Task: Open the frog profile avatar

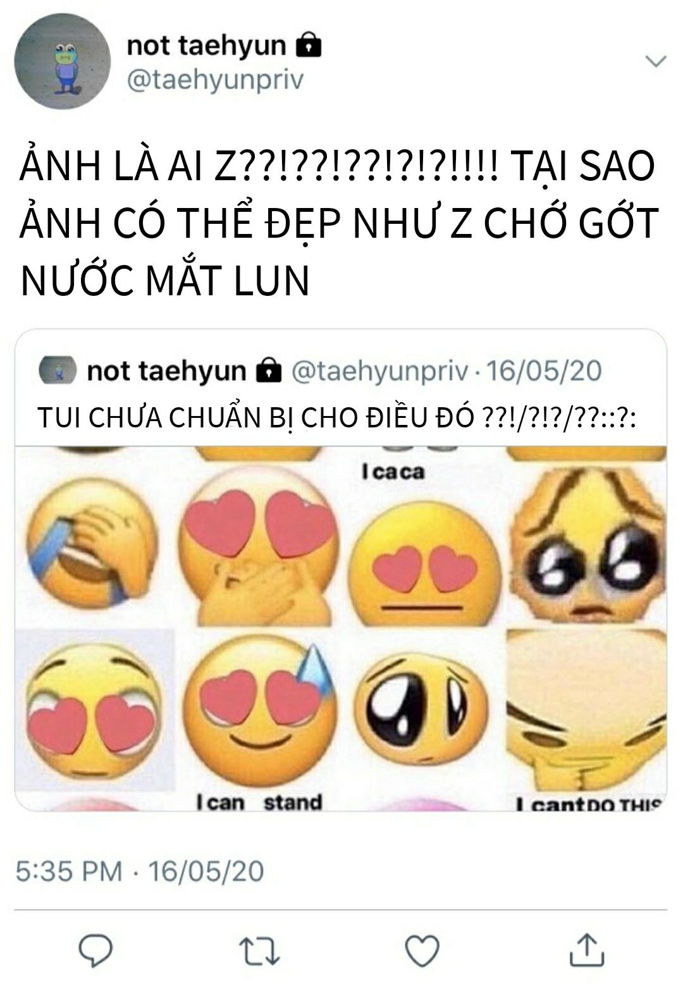Action: tap(62, 61)
